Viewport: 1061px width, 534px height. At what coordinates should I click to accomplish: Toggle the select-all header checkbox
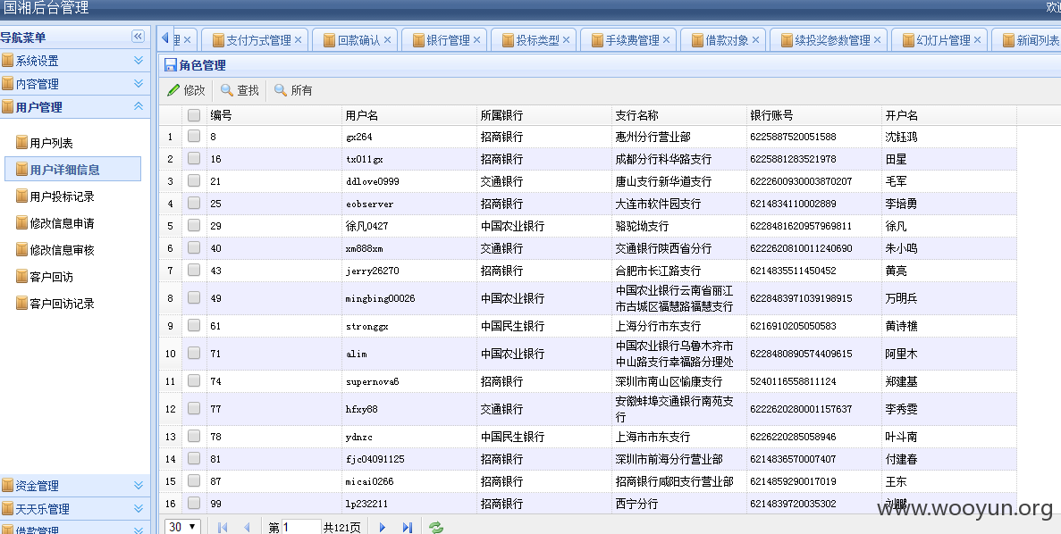(194, 115)
